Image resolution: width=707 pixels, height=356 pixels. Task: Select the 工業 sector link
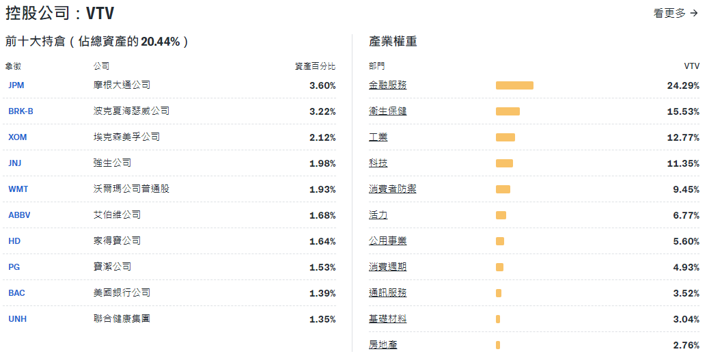378,137
